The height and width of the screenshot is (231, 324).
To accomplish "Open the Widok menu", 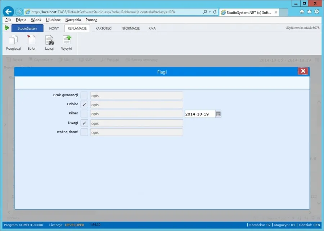I will pos(36,20).
